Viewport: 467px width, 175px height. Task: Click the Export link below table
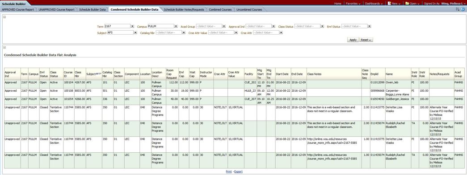(238, 171)
